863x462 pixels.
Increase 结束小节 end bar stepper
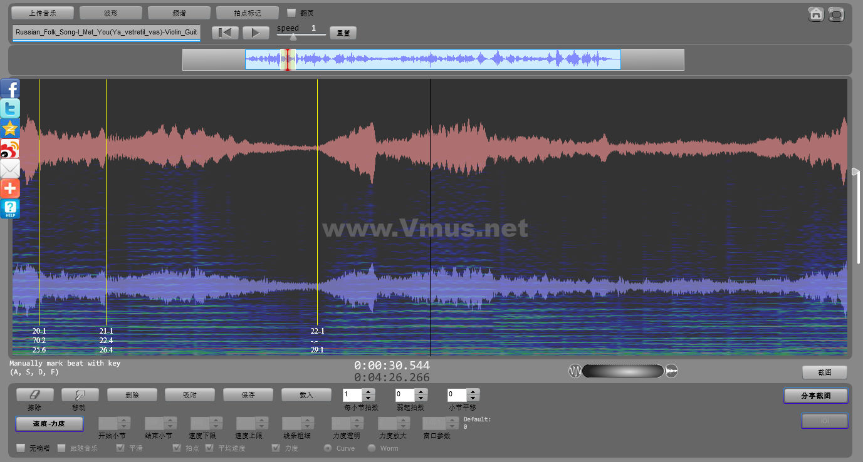(x=170, y=420)
